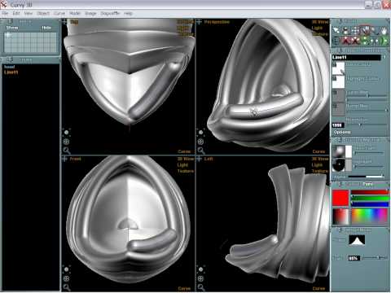Image resolution: width=391 pixels, height=293 pixels.
Task: Click the zoom magnifier in Front viewport
Action: (67, 287)
